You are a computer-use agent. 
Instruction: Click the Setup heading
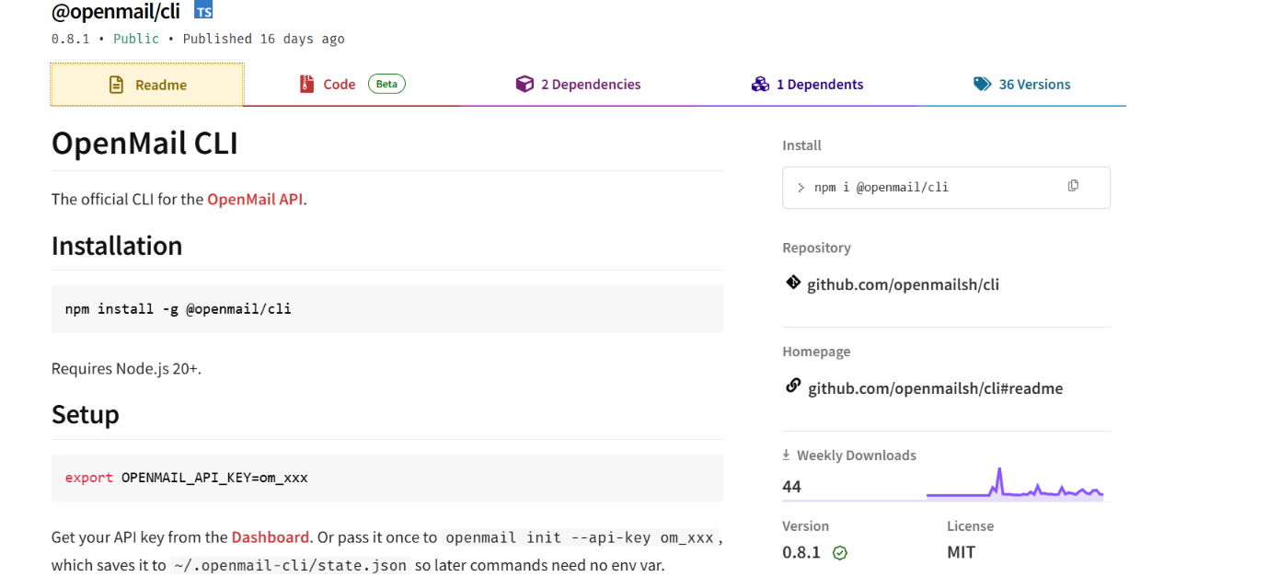[86, 414]
